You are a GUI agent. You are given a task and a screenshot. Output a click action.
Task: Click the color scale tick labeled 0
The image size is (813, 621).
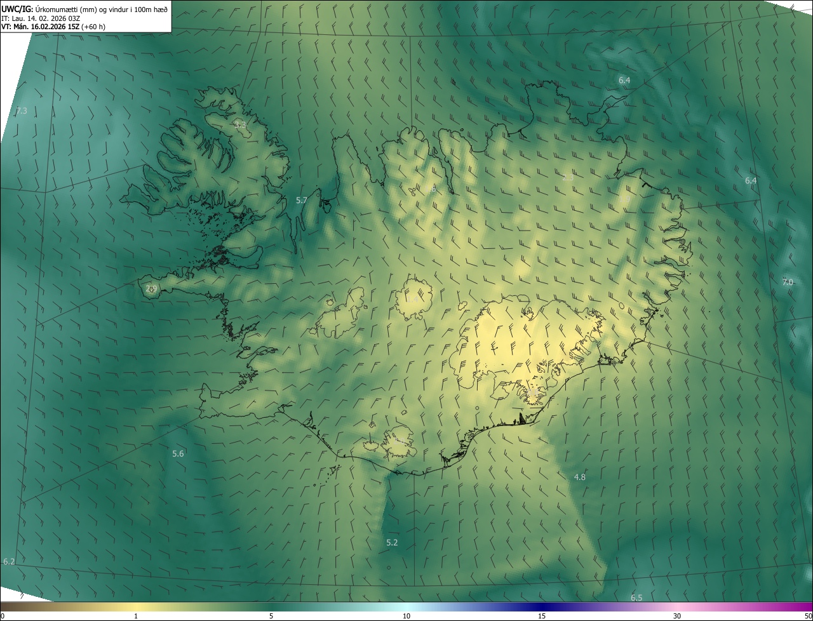pyautogui.click(x=3, y=616)
